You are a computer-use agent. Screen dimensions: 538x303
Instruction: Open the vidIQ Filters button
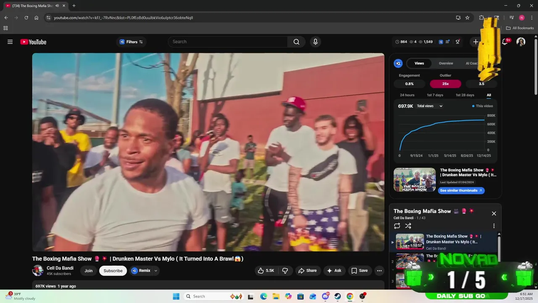(x=131, y=42)
